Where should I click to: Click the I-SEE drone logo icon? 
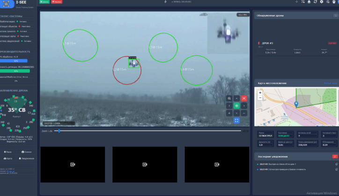tap(7, 5)
